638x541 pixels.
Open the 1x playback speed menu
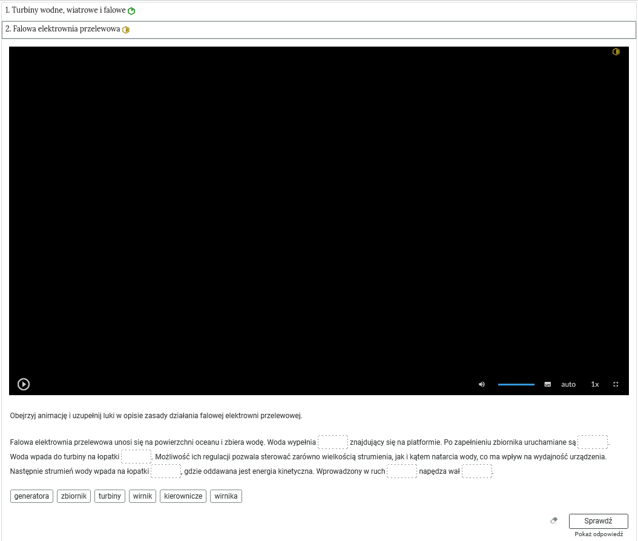click(595, 384)
